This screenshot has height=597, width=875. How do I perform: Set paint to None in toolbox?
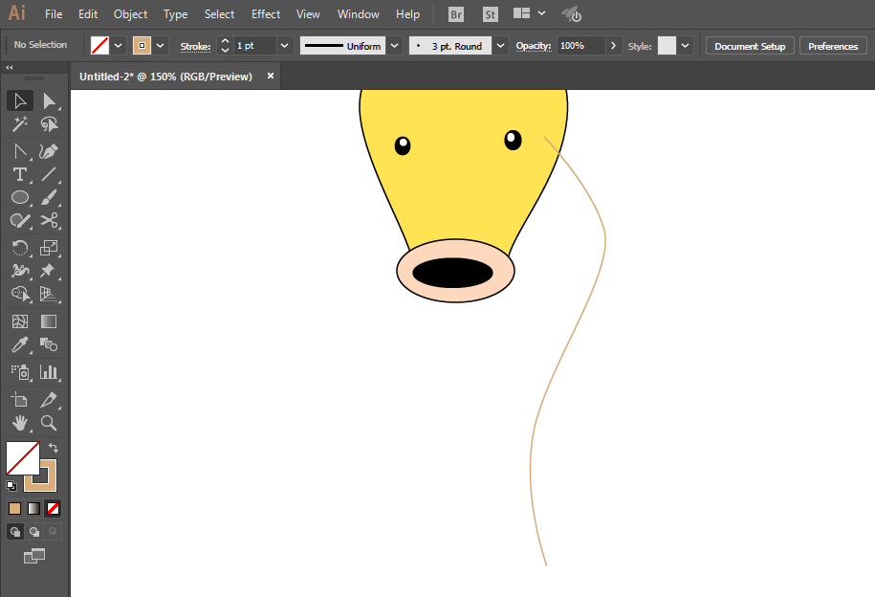[x=54, y=508]
